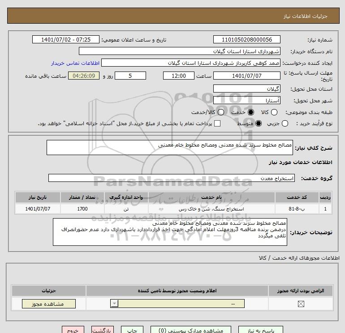Click the تعداد / مقدار column header
Screen dimensions: 345x333
(x=82, y=197)
